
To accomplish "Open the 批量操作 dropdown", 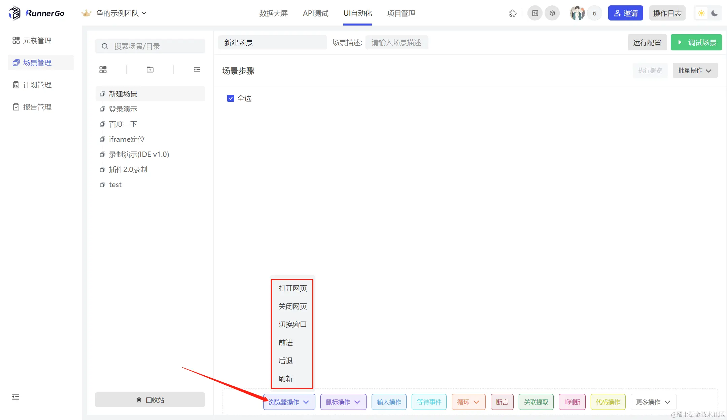I will coord(695,71).
